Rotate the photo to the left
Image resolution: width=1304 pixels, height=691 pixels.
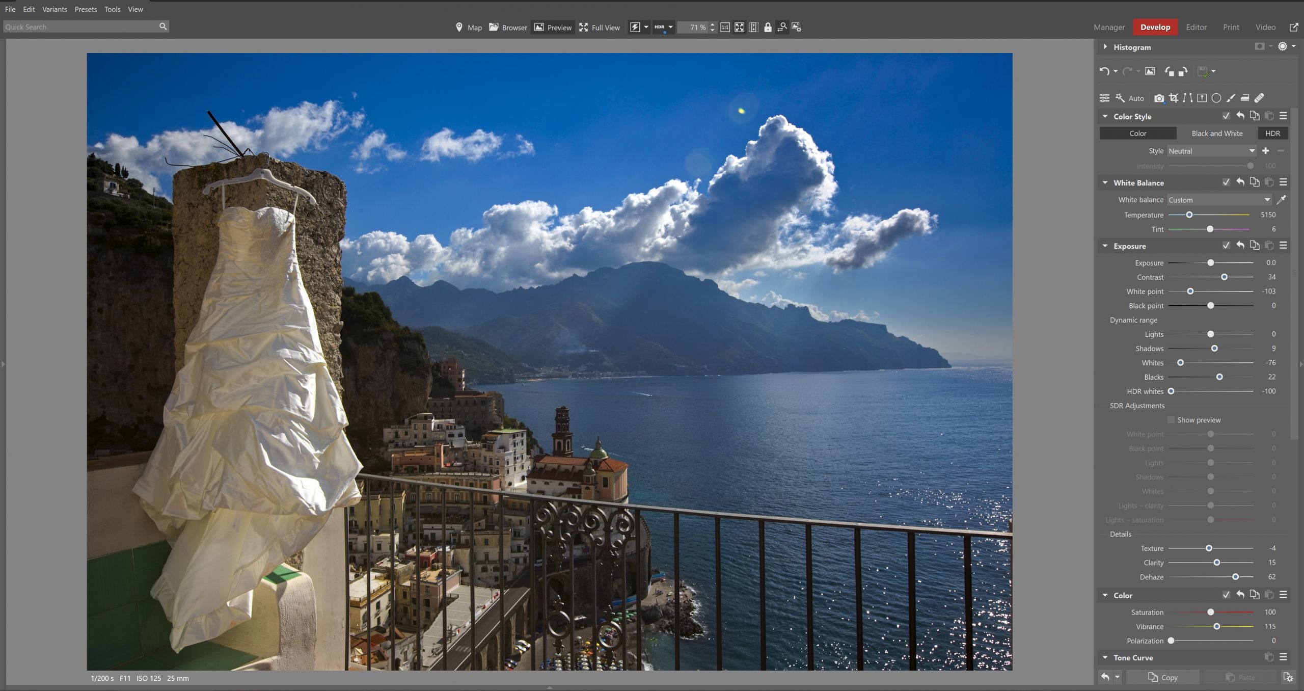[1169, 71]
